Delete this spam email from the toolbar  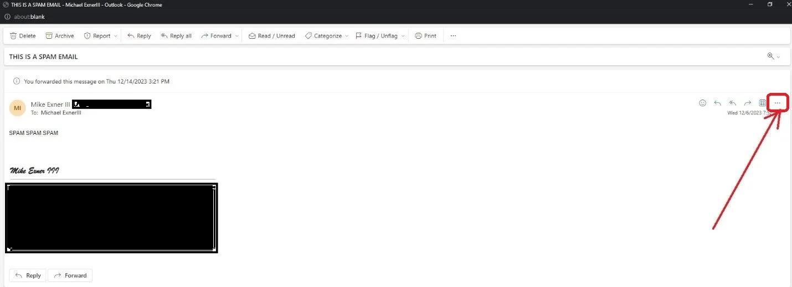click(23, 36)
